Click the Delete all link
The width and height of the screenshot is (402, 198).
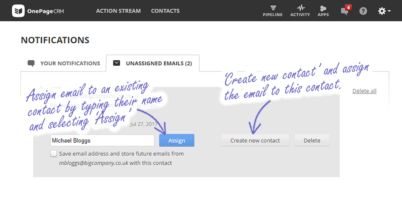[x=365, y=91]
